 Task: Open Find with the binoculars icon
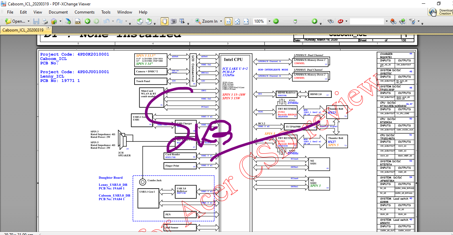[331, 21]
